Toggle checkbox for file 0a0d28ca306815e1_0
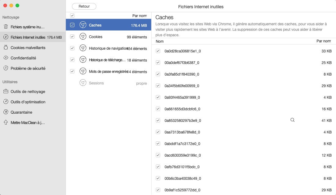The image size is (336, 195). pos(158,51)
